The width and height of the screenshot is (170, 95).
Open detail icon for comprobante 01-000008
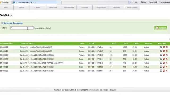[161, 67]
